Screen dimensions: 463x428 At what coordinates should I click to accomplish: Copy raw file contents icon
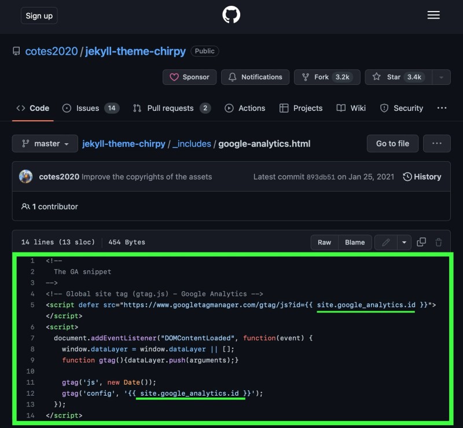(421, 242)
